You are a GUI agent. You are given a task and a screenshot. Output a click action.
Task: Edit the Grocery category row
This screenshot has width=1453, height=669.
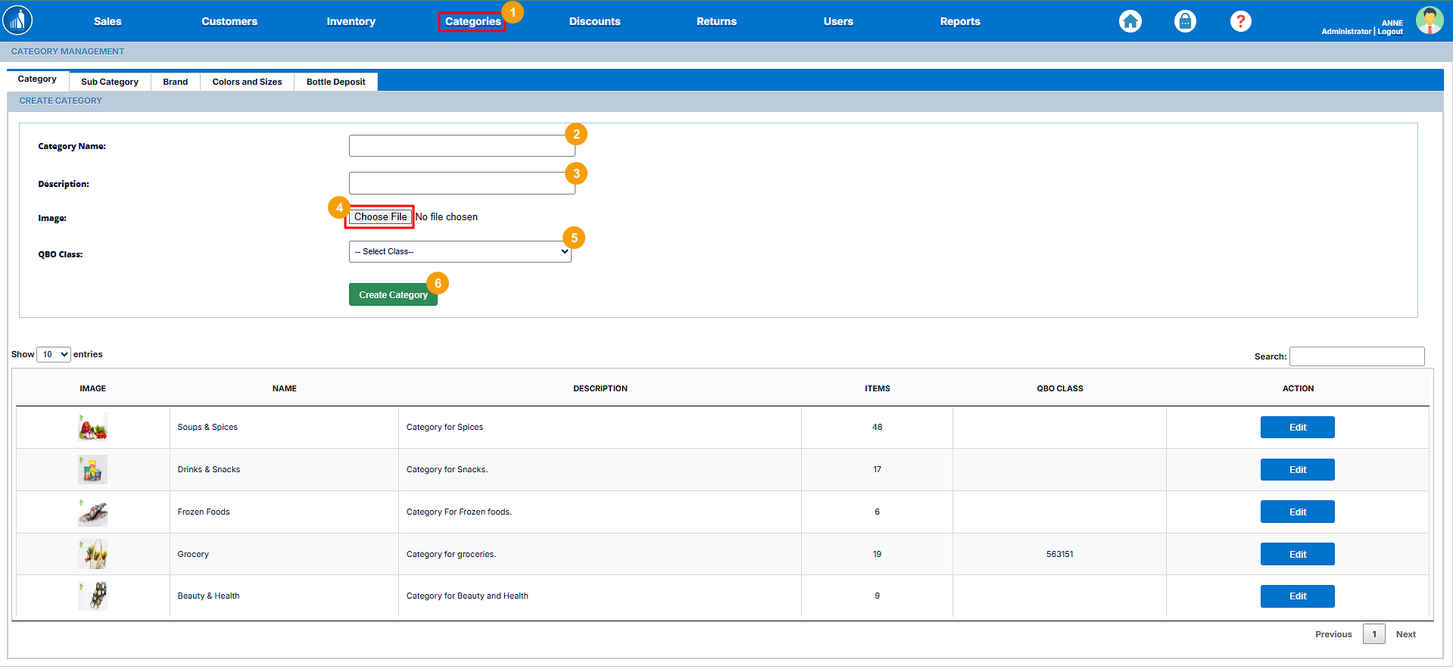(1297, 555)
